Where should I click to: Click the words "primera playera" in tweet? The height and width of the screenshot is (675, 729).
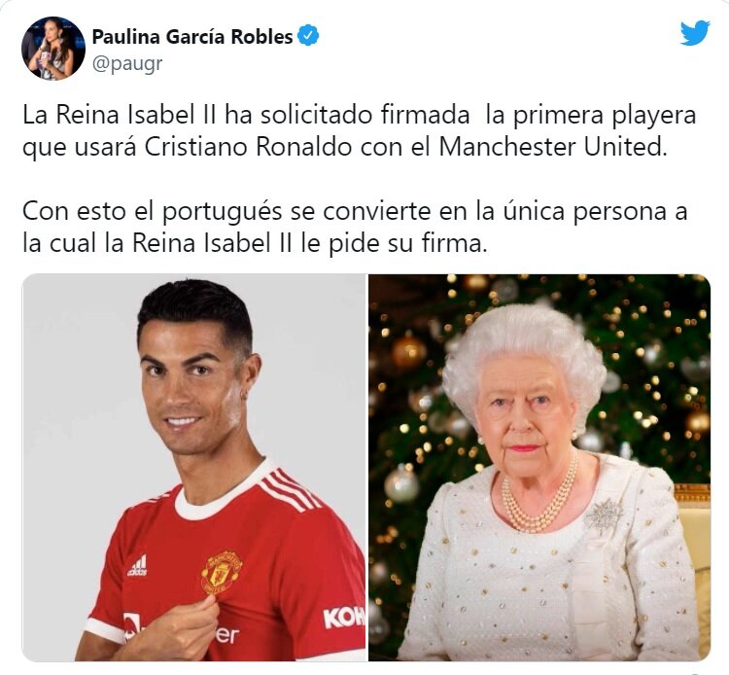coord(605,117)
